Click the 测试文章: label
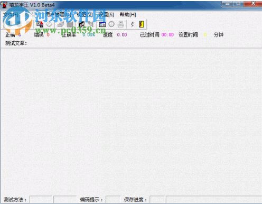The image size is (262, 204). [16, 43]
